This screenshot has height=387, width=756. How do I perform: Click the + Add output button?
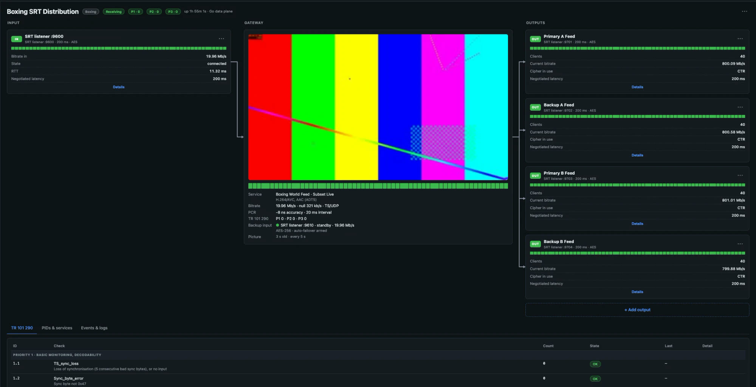point(637,310)
